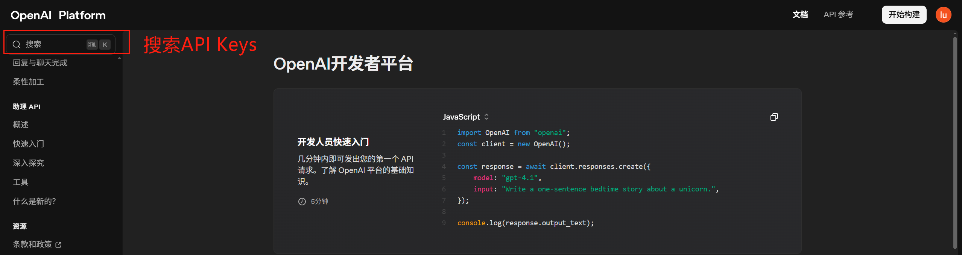Open 深入探究 in sidebar
The height and width of the screenshot is (255, 962).
[x=28, y=163]
